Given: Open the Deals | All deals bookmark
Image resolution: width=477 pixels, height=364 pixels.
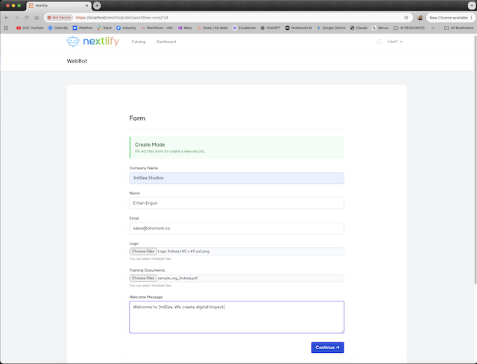Looking at the screenshot, I should point(212,28).
